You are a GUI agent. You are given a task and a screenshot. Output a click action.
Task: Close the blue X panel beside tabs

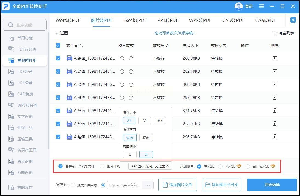pos(293,20)
